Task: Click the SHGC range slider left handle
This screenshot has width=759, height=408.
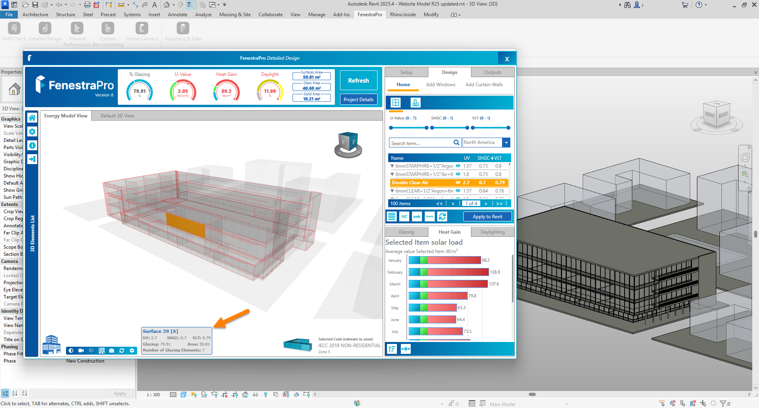Action: (x=432, y=128)
